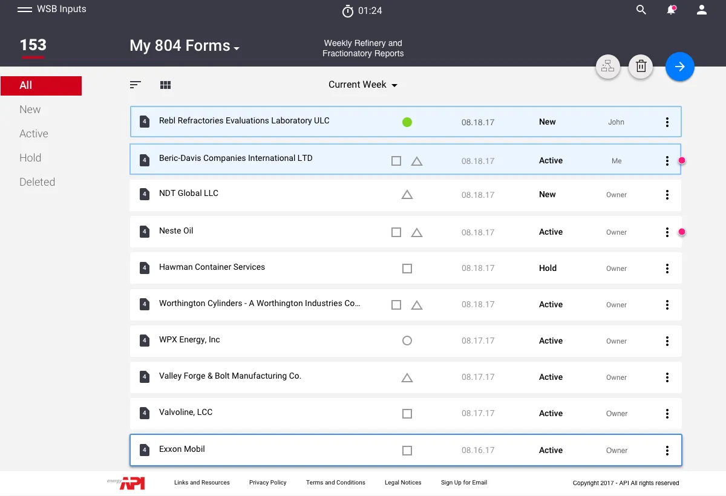Open three-dot menu for Worthington Cylinders row

[x=667, y=305]
